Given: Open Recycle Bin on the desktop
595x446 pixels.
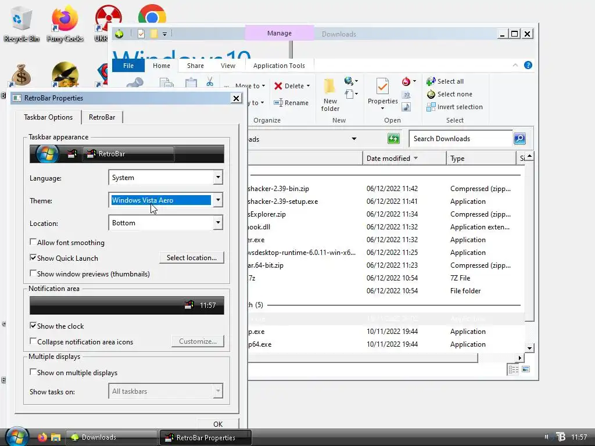Looking at the screenshot, I should 21,23.
